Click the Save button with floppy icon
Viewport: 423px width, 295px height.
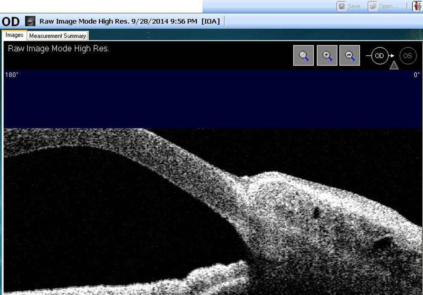point(349,6)
